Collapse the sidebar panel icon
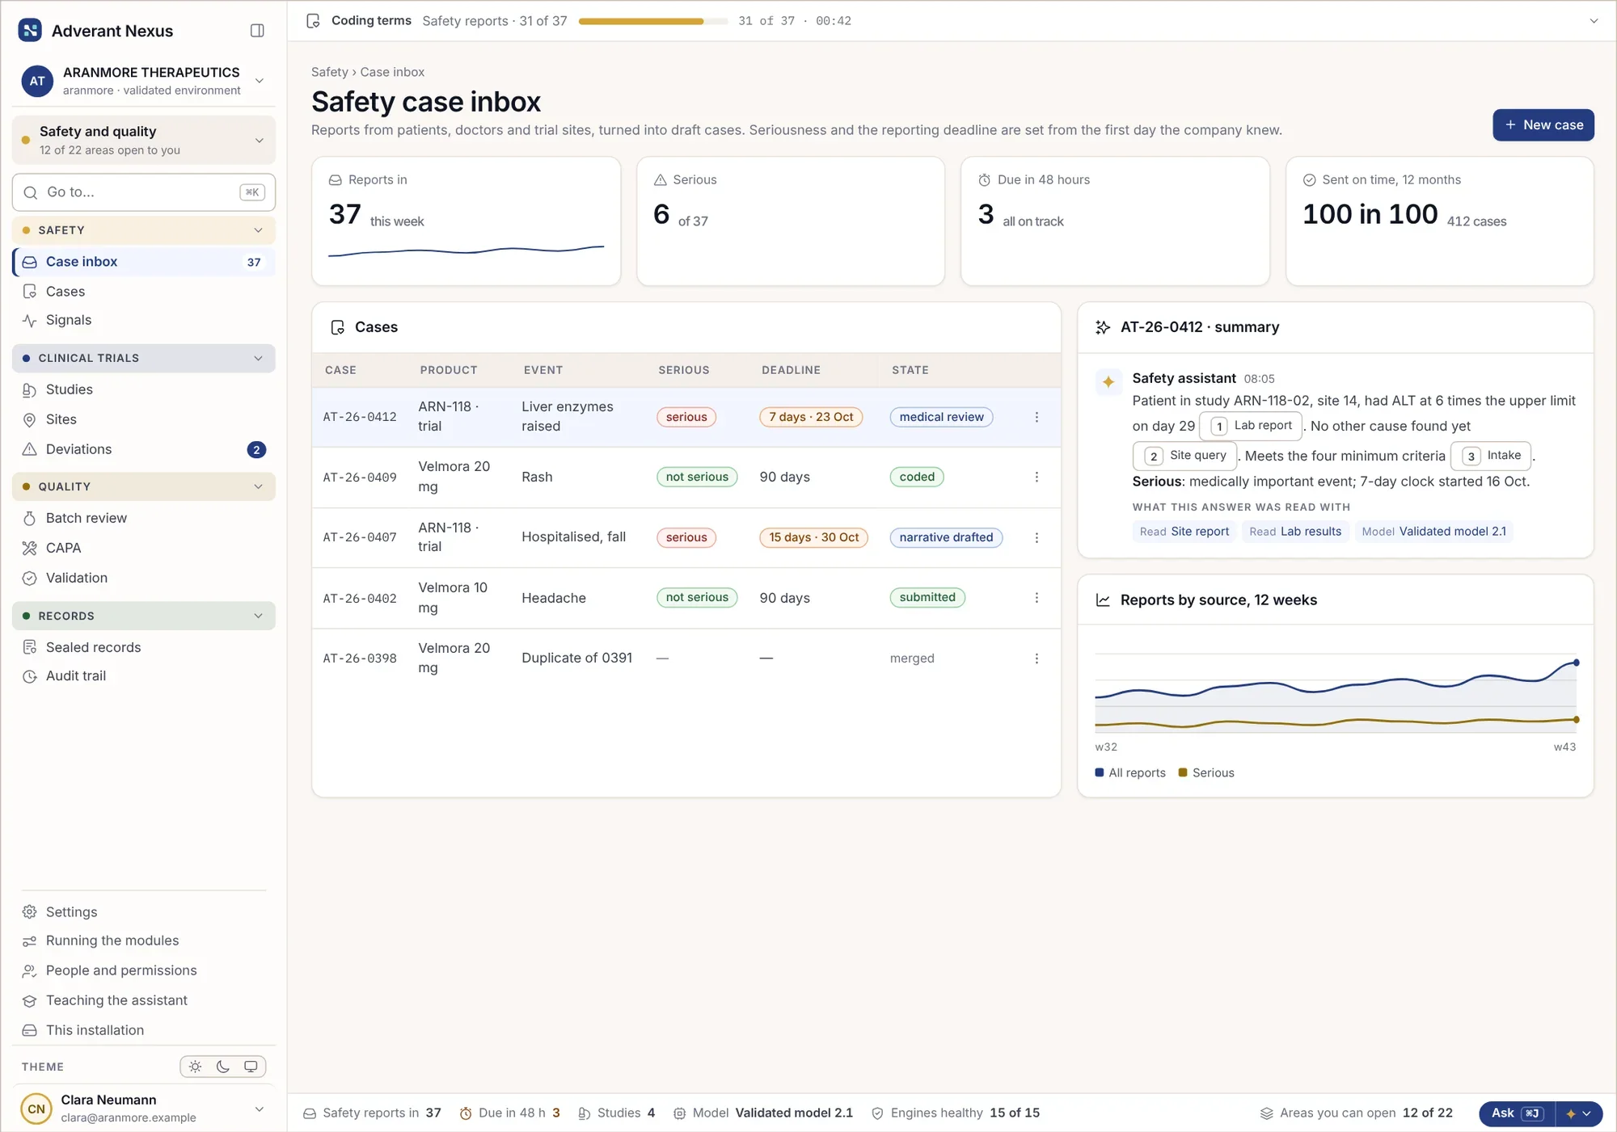1617x1132 pixels. [257, 31]
